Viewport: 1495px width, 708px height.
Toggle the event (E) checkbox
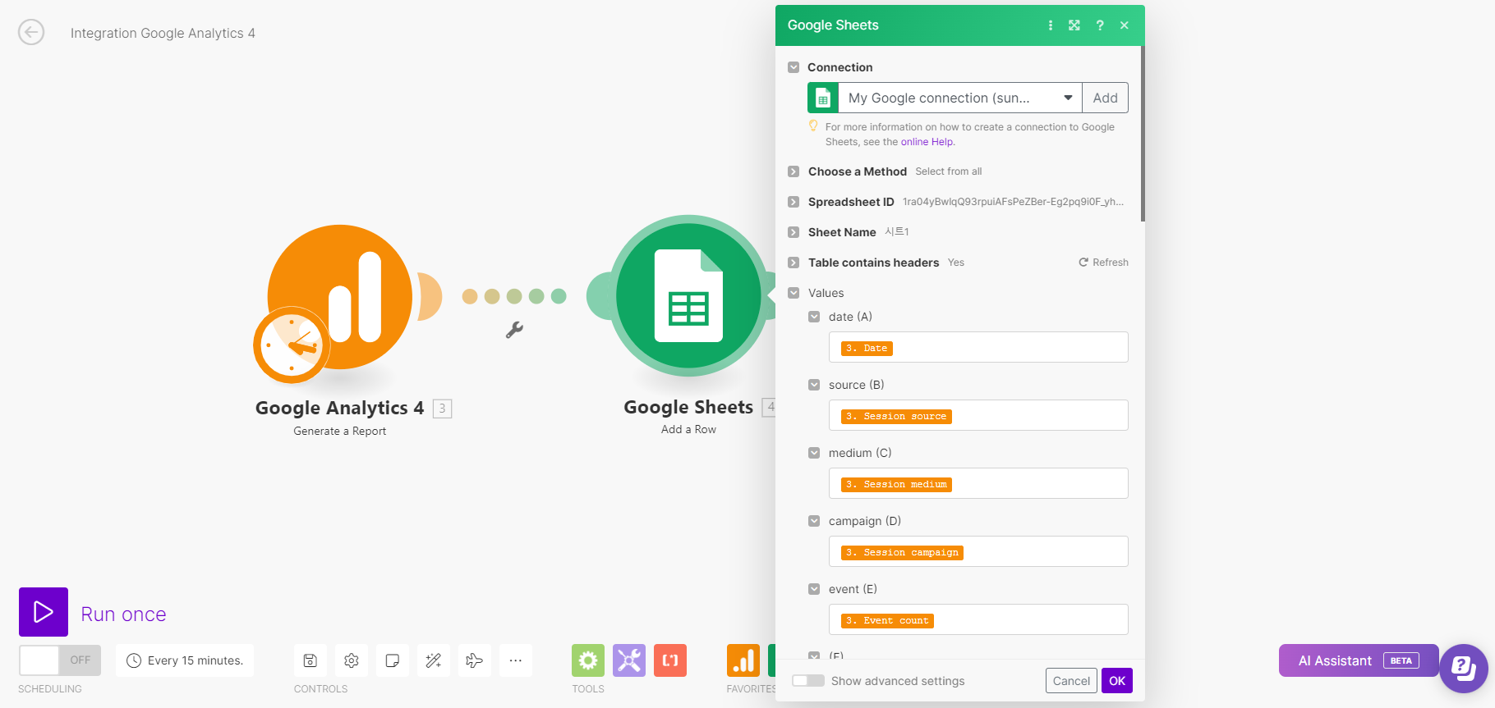click(814, 589)
